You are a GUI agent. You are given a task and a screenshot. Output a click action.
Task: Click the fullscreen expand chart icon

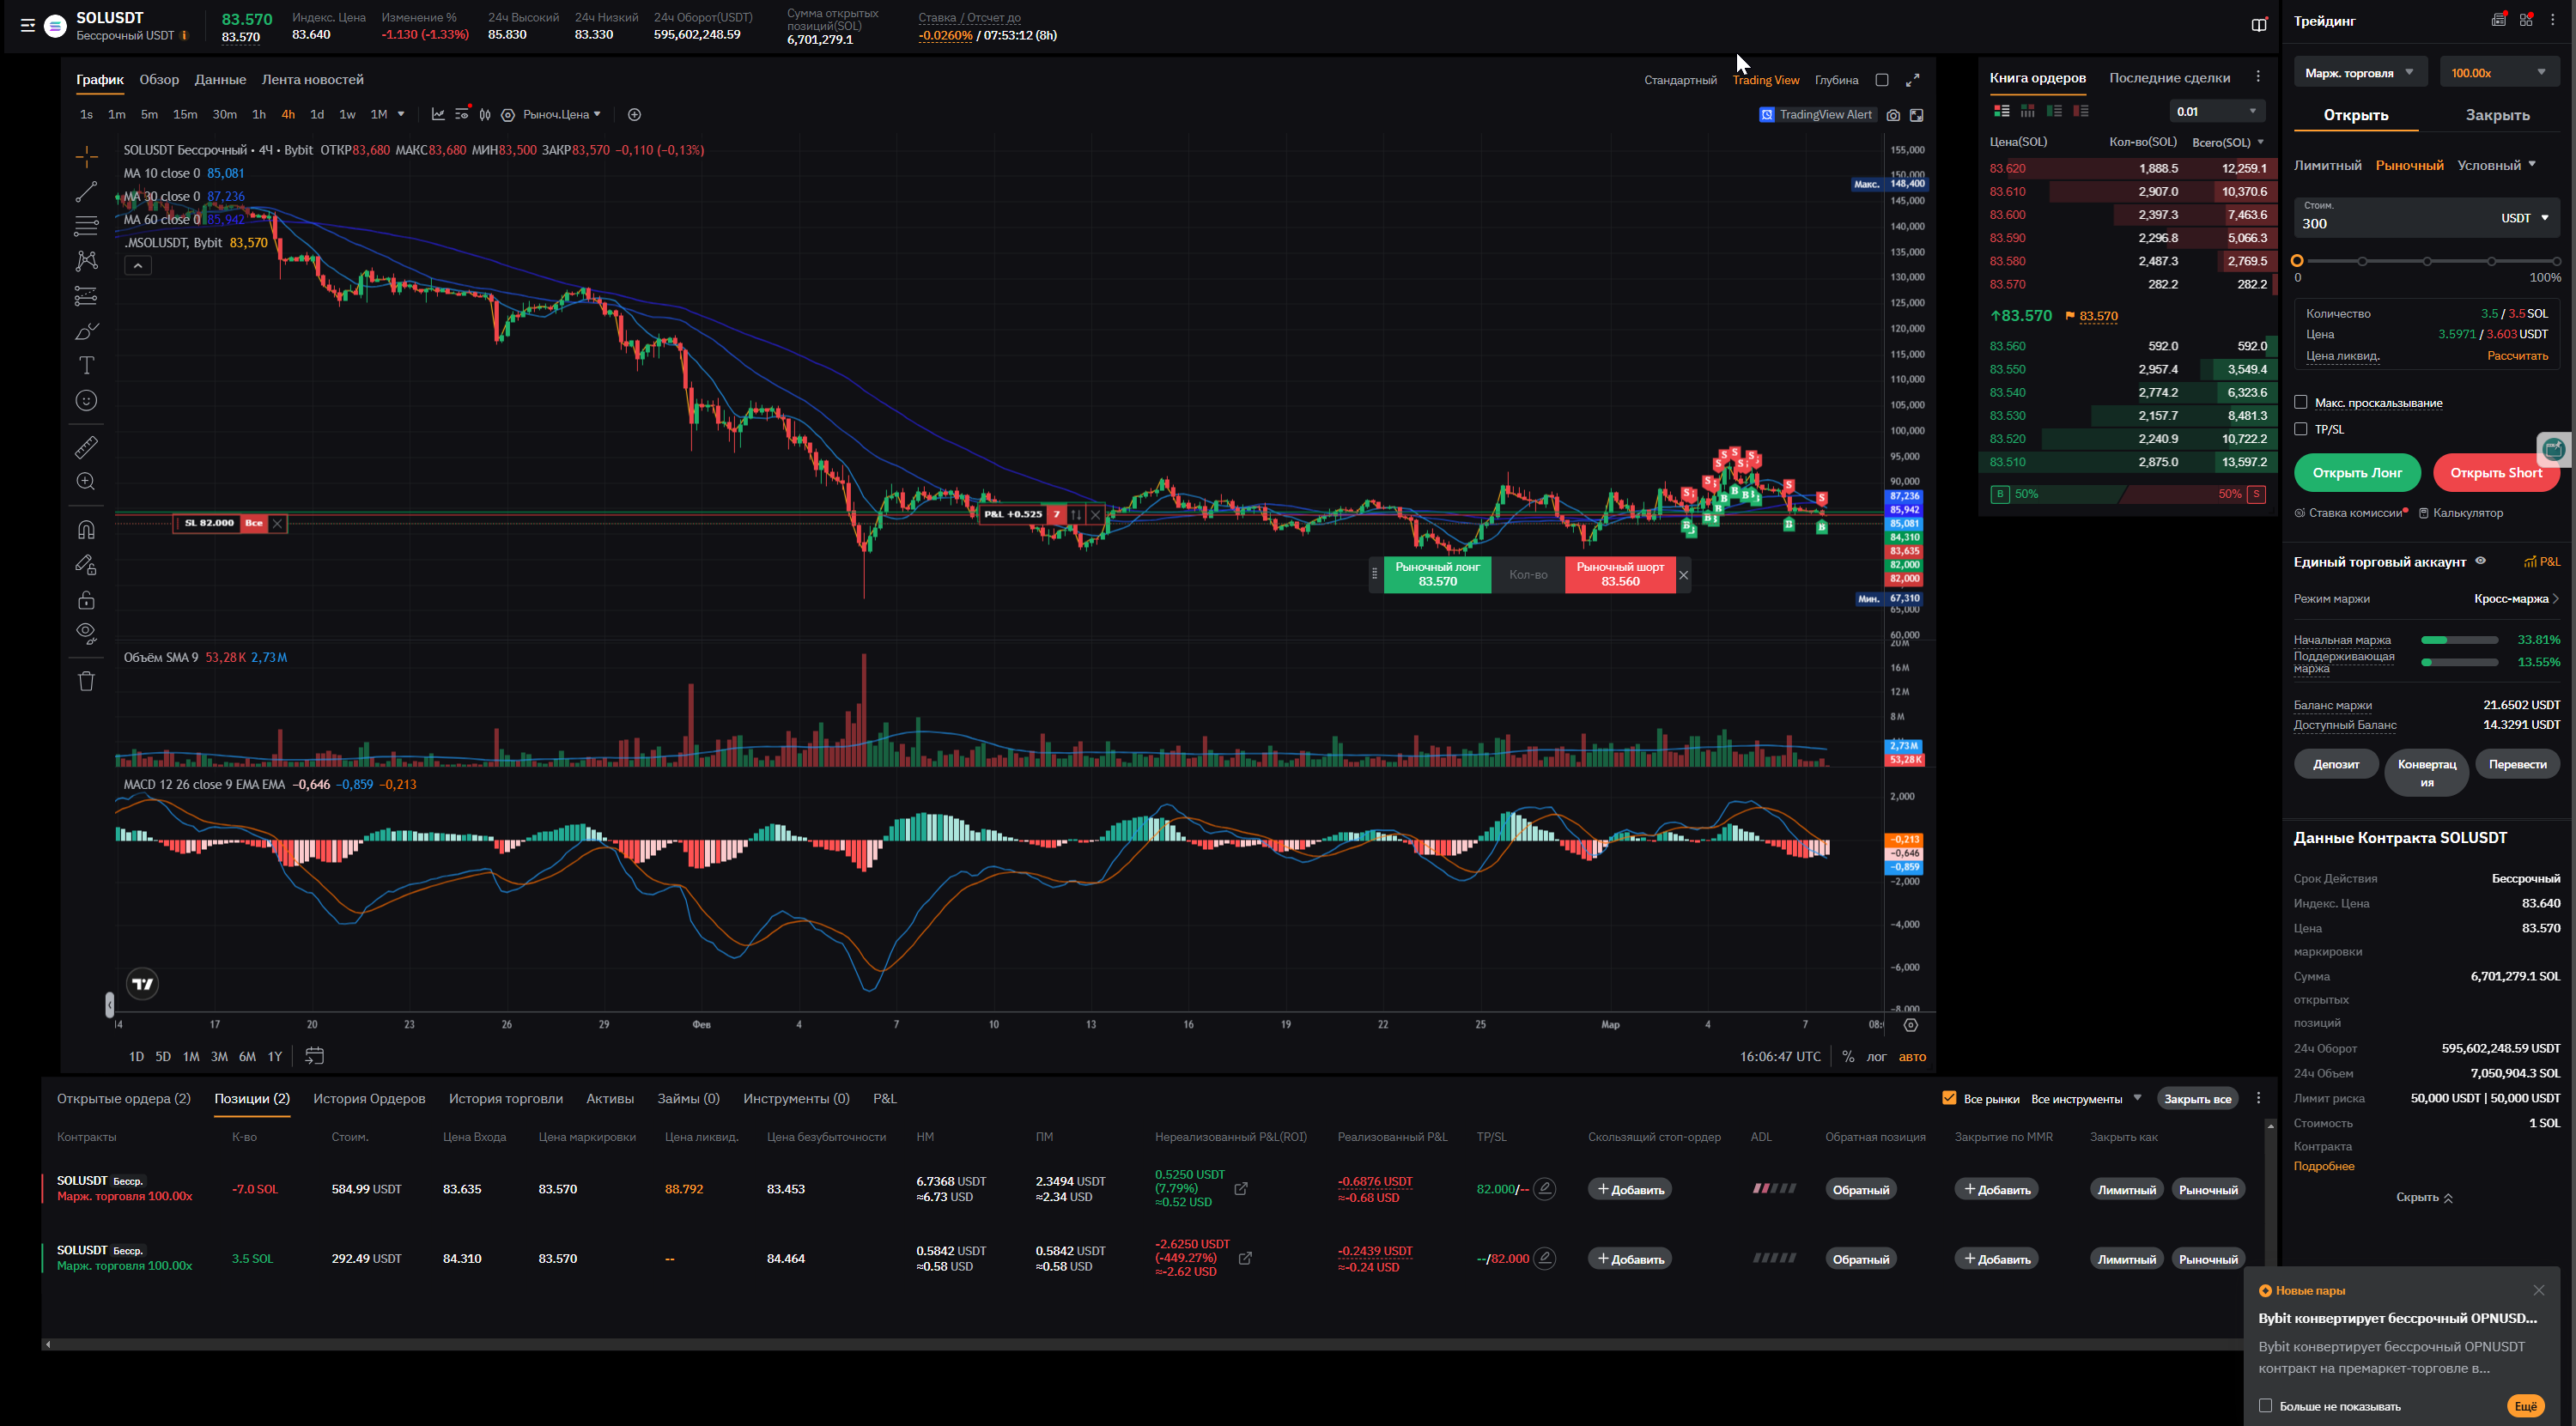(x=1912, y=80)
